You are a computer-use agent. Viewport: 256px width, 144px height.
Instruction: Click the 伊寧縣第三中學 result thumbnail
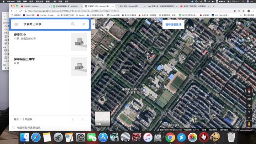79,66
